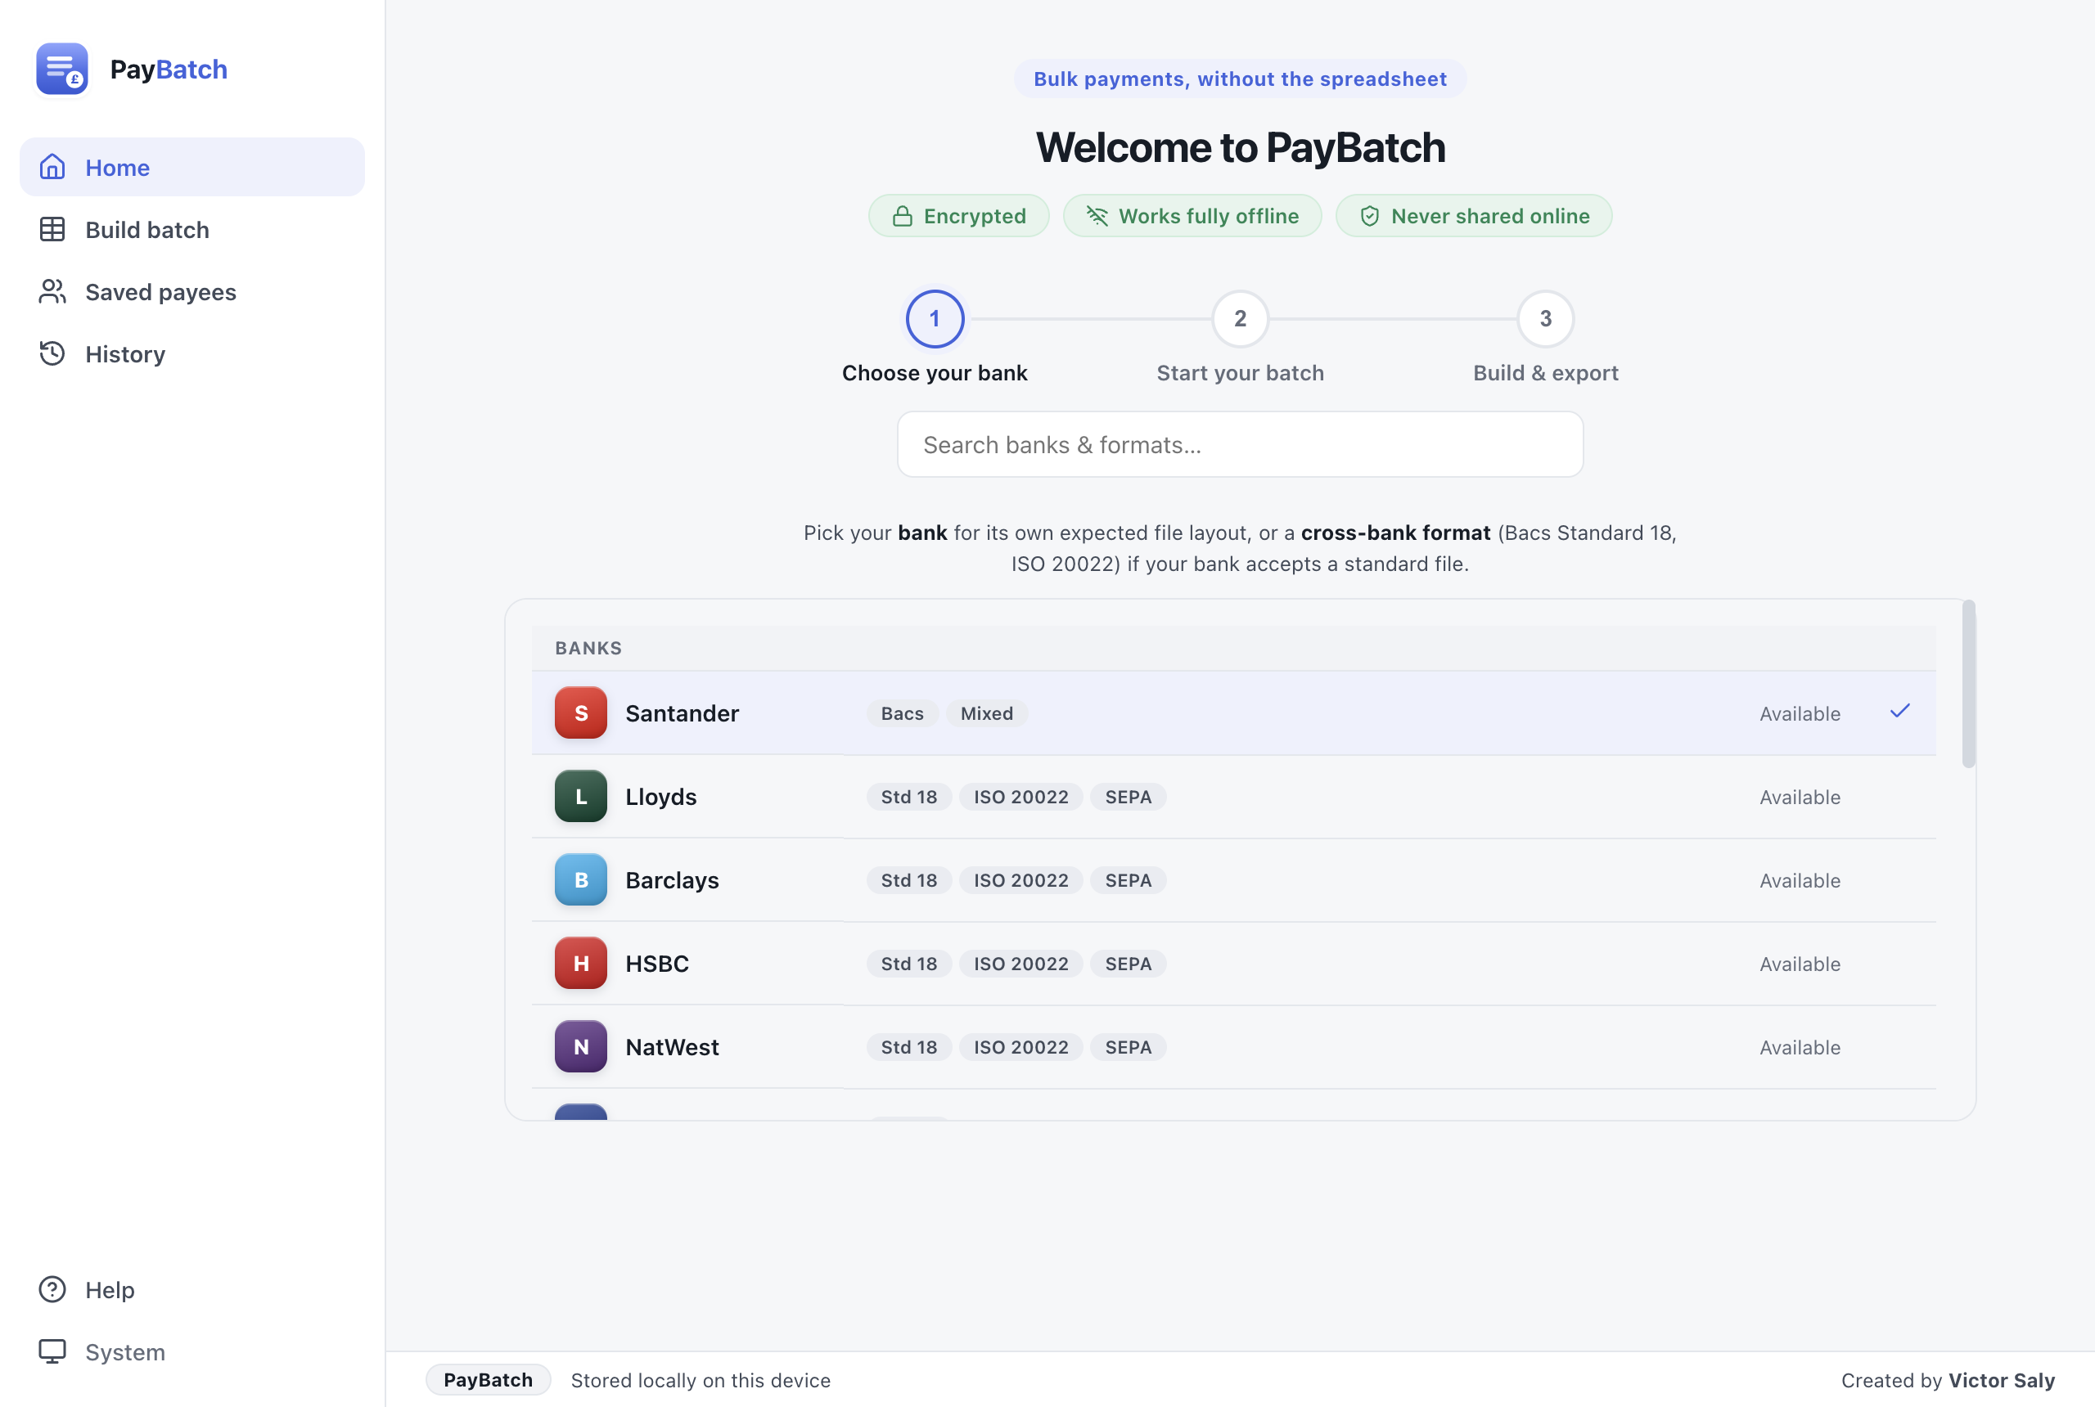
Task: Click the Build & export label
Action: point(1546,373)
